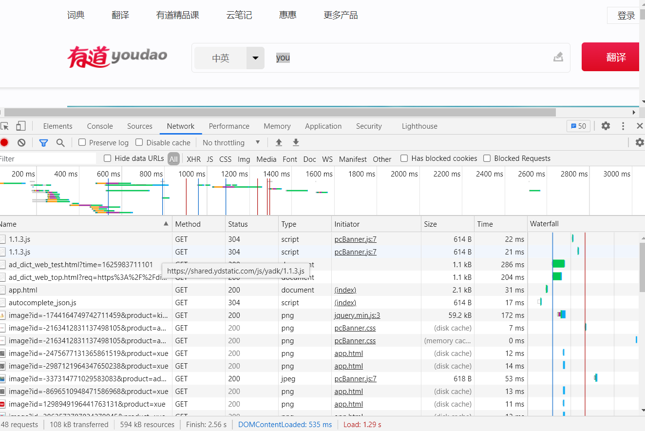This screenshot has height=431, width=645.
Task: Open the Security tab
Action: (x=369, y=126)
